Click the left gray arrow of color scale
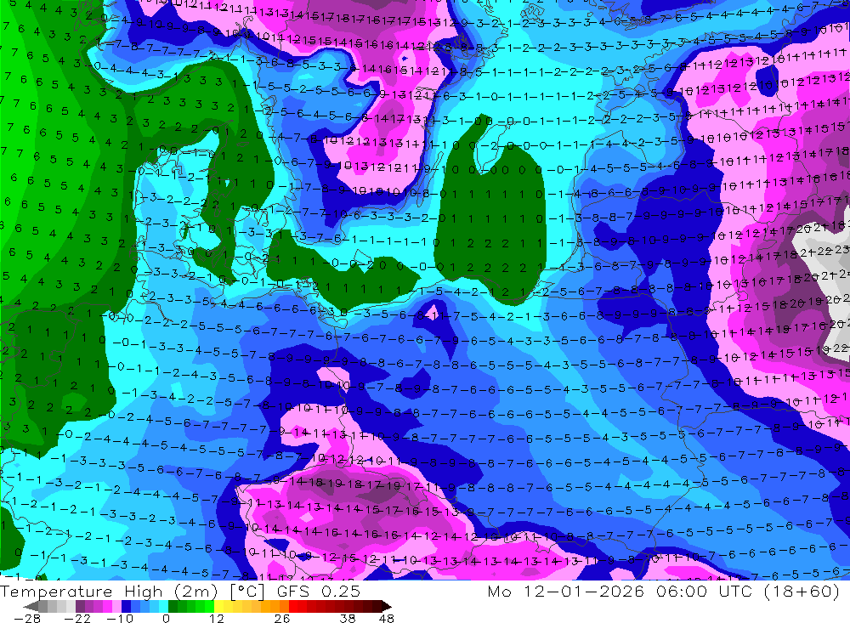Viewport: 850px width, 623px height. 31,606
